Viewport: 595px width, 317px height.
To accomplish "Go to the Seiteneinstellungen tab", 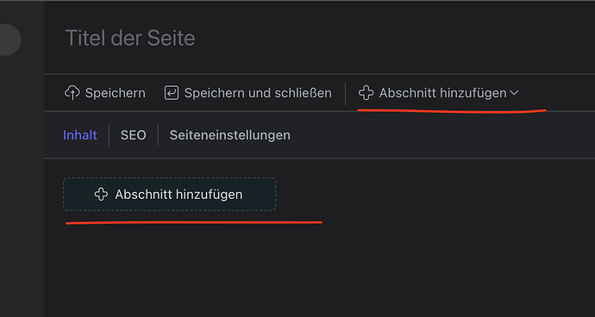I will (229, 135).
